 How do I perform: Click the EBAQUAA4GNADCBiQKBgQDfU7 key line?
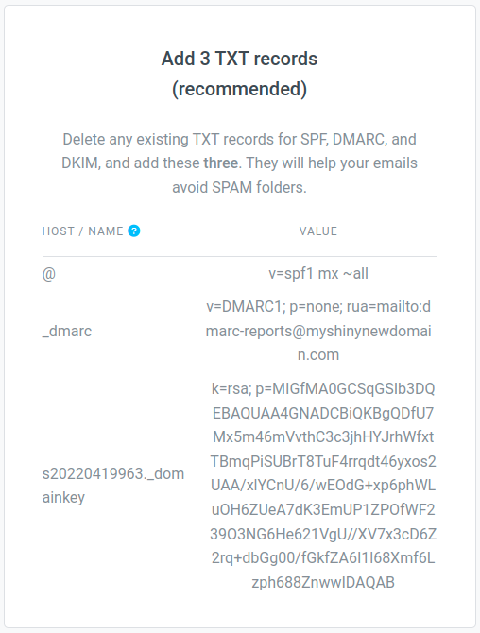point(323,413)
